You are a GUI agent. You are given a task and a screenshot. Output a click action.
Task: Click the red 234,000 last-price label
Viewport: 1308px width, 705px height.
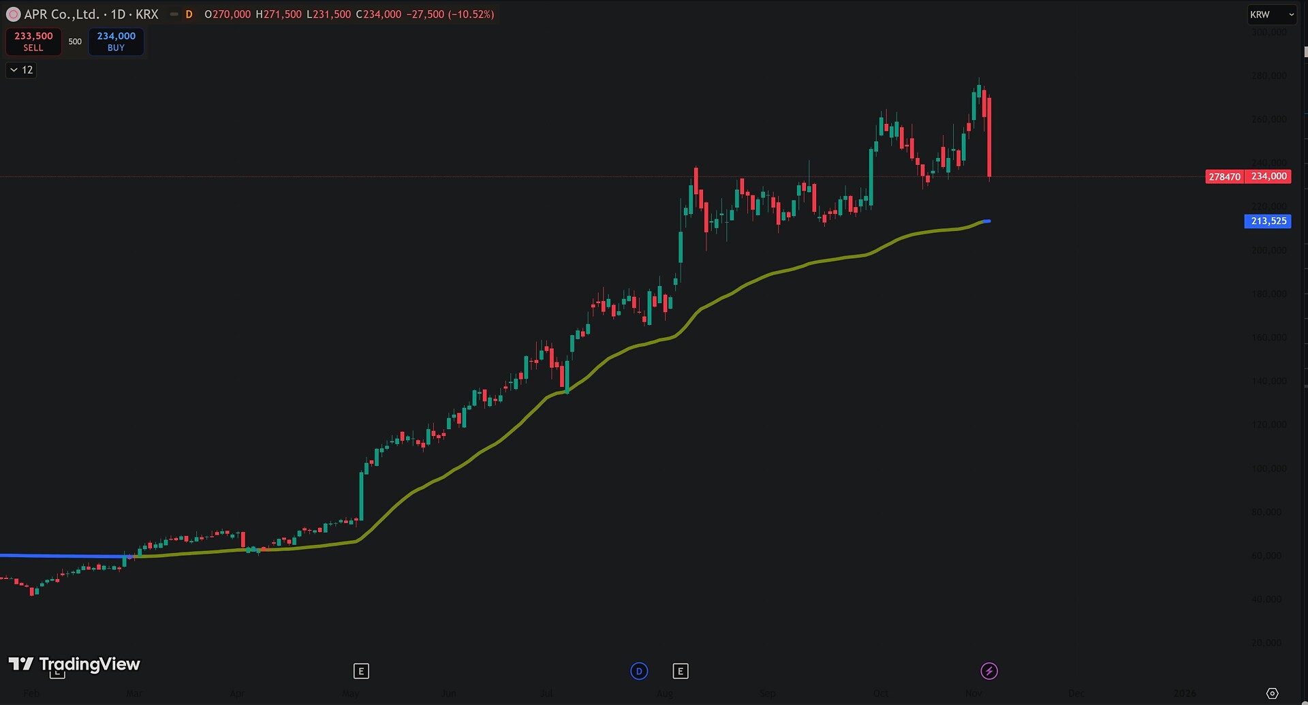pos(1268,176)
